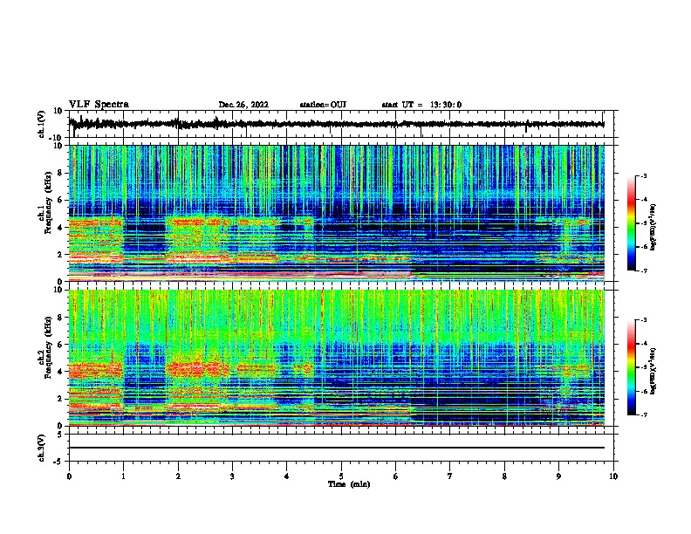Image resolution: width=691 pixels, height=534 pixels.
Task: Click the "6" kHz tick of the ch.2 spectrogram
Action: click(x=61, y=345)
